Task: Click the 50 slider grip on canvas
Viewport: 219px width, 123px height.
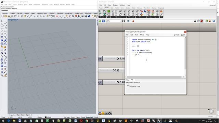Action: (118, 70)
